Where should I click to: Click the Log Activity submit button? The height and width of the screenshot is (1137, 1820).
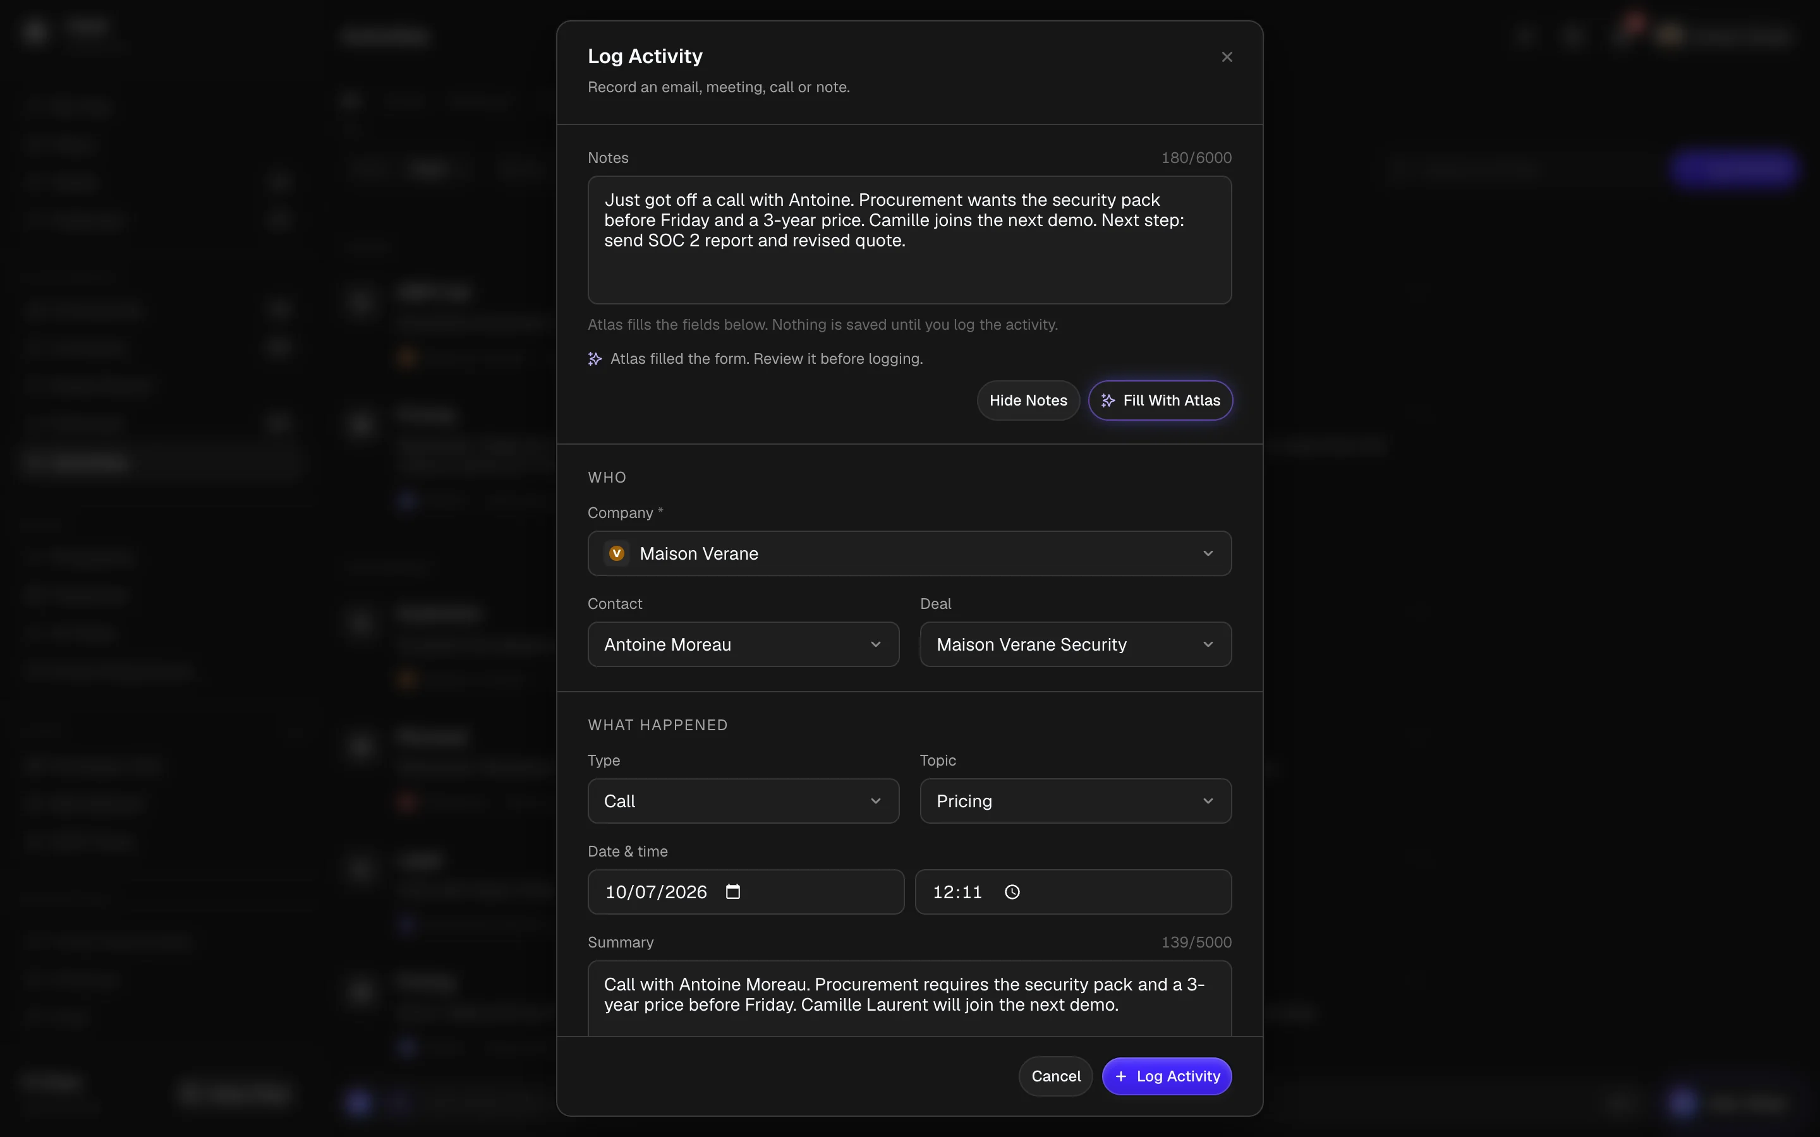click(x=1167, y=1076)
